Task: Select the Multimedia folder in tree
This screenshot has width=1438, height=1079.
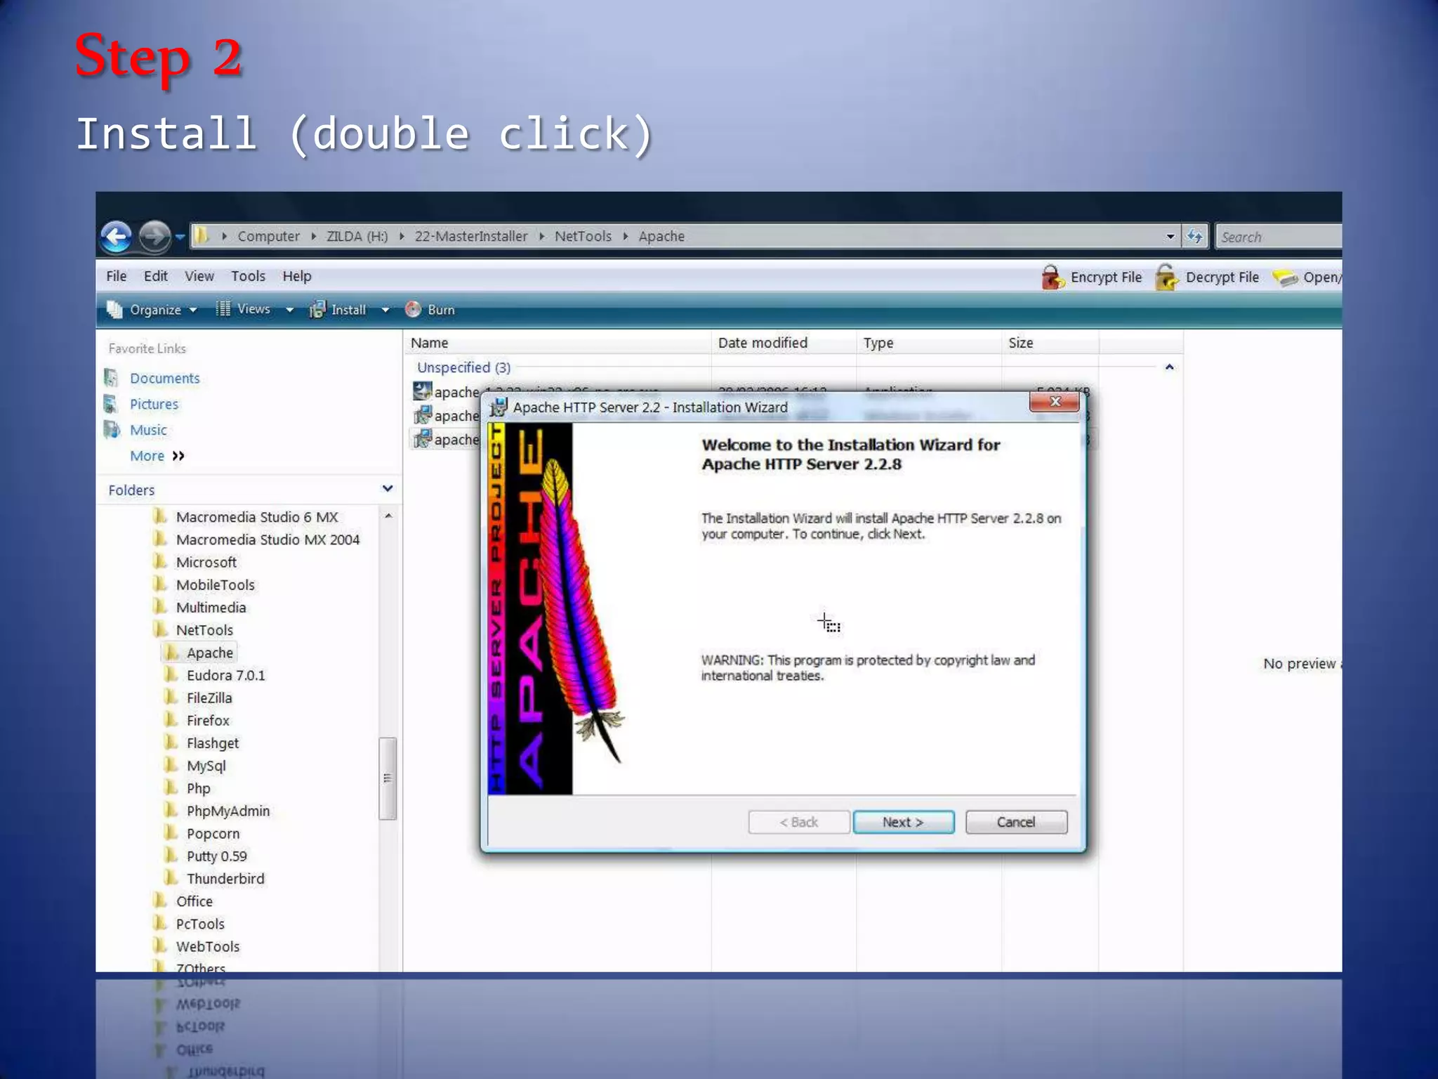Action: [211, 607]
